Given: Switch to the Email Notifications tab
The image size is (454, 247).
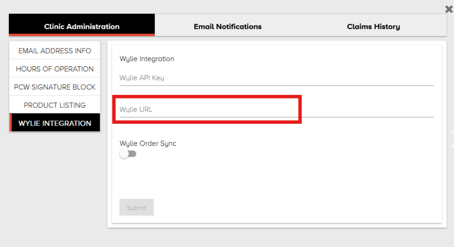Looking at the screenshot, I should [x=228, y=26].
